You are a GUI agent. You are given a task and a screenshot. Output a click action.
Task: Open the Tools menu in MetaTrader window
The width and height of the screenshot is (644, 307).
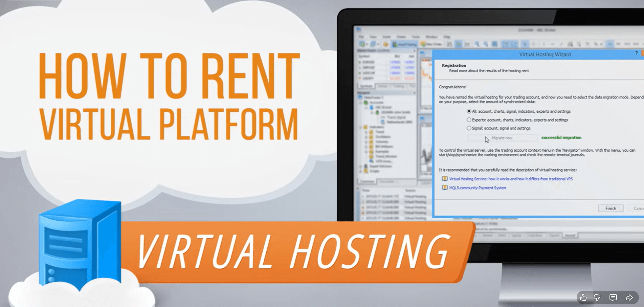pos(416,37)
